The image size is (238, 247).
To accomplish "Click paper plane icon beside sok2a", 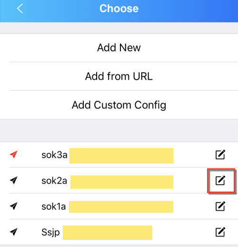I will 14,180.
